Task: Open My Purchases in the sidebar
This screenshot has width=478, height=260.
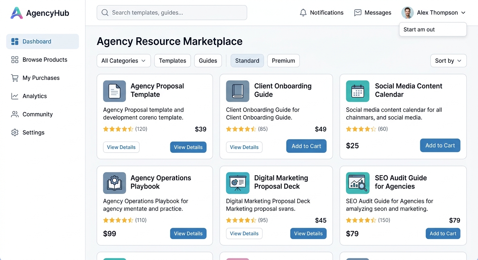Action: tap(42, 78)
